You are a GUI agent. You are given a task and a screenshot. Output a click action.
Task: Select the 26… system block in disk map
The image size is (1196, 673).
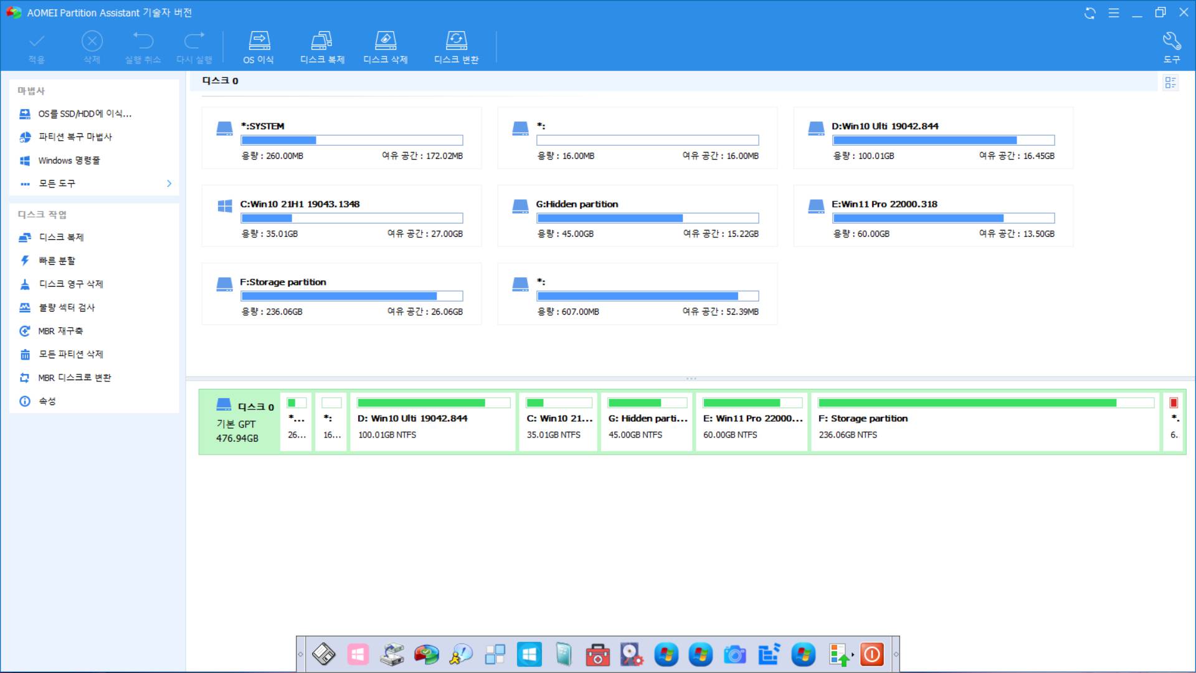pyautogui.click(x=297, y=422)
